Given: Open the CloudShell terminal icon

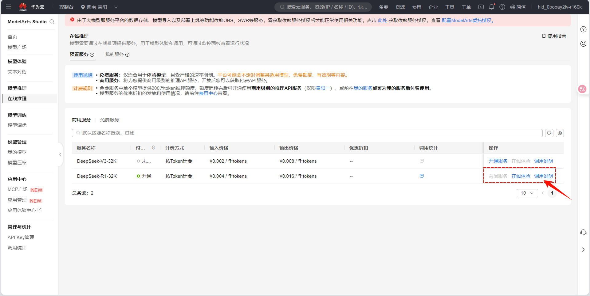Looking at the screenshot, I should (481, 7).
